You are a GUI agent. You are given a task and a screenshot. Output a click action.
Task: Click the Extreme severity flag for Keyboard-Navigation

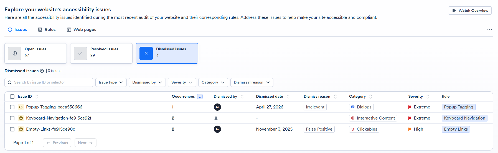click(410, 118)
